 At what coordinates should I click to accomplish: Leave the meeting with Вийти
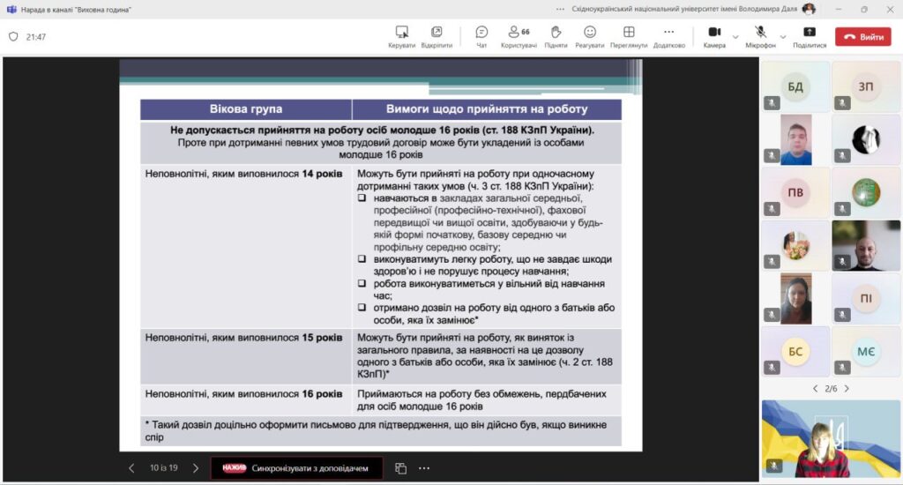[863, 37]
